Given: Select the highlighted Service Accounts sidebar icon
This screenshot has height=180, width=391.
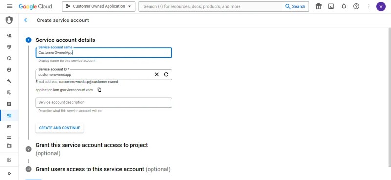Looking at the screenshot, I should coord(9,115).
